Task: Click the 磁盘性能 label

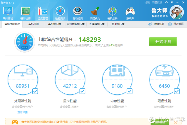Action: [x=164, y=101]
